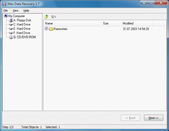Click the modified date 31.07.2003 14:54:20
Screen dimensions: 169x131
[x=136, y=29]
